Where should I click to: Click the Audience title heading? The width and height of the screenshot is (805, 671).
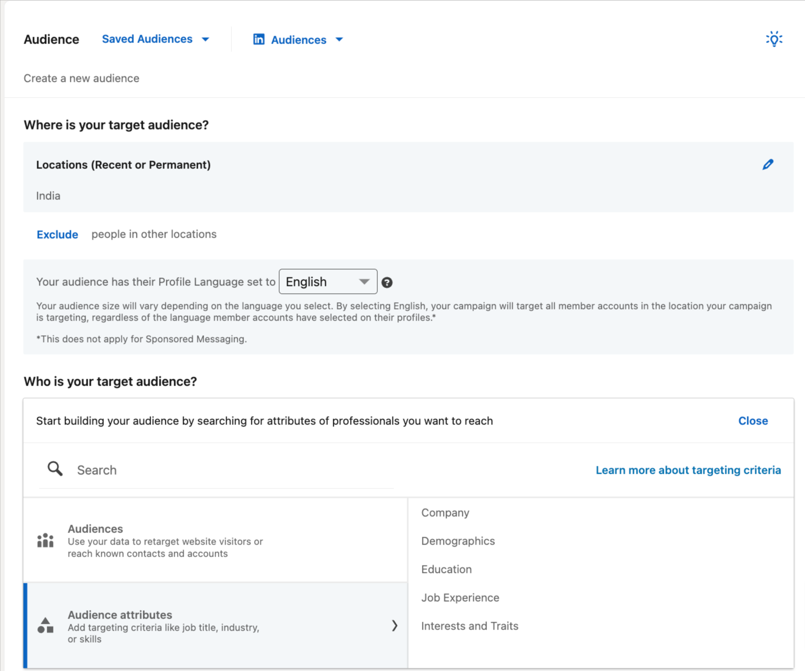pyautogui.click(x=51, y=39)
